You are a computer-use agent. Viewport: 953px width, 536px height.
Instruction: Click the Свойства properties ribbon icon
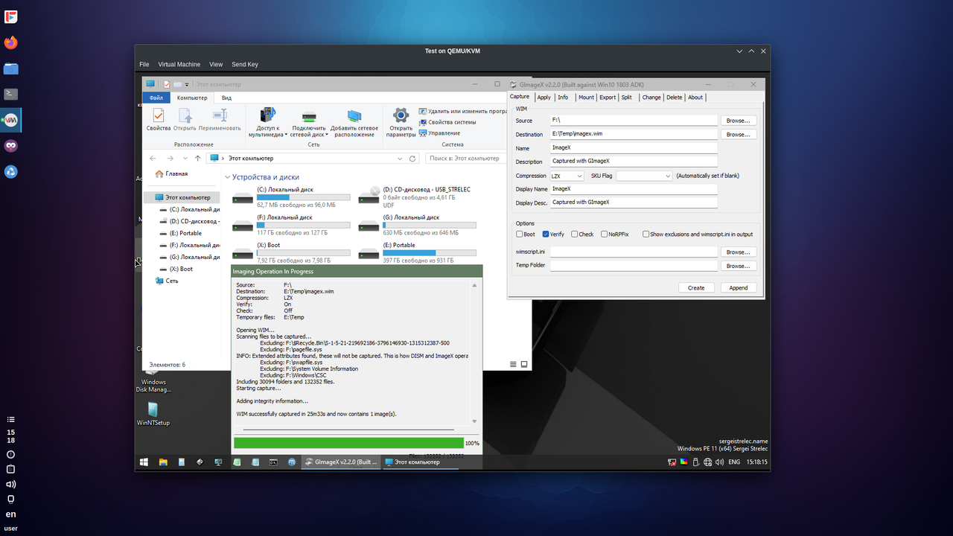tap(159, 120)
